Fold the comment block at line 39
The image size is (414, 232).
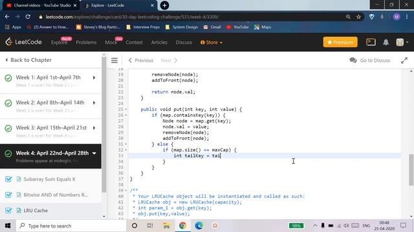[x=126, y=191]
